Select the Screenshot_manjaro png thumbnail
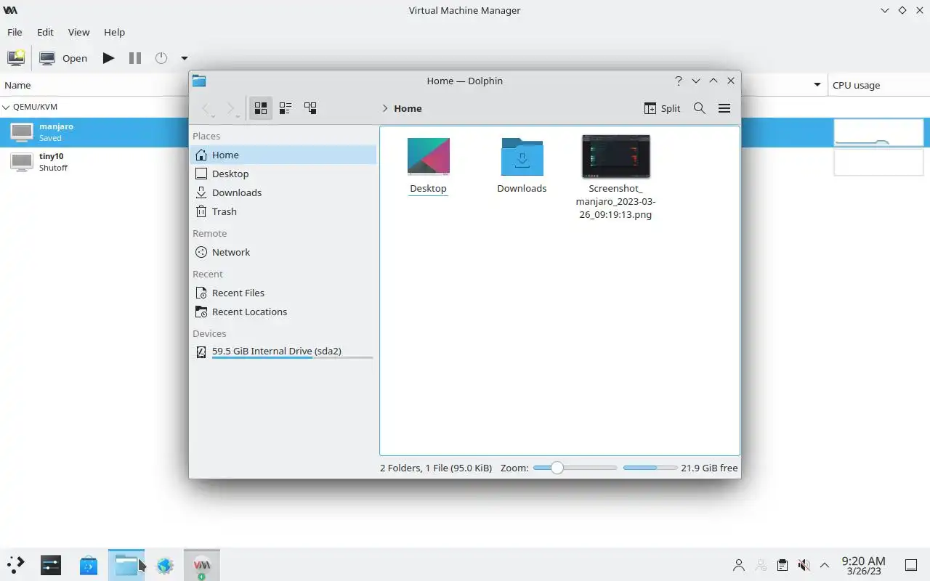The width and height of the screenshot is (930, 581). (616, 156)
